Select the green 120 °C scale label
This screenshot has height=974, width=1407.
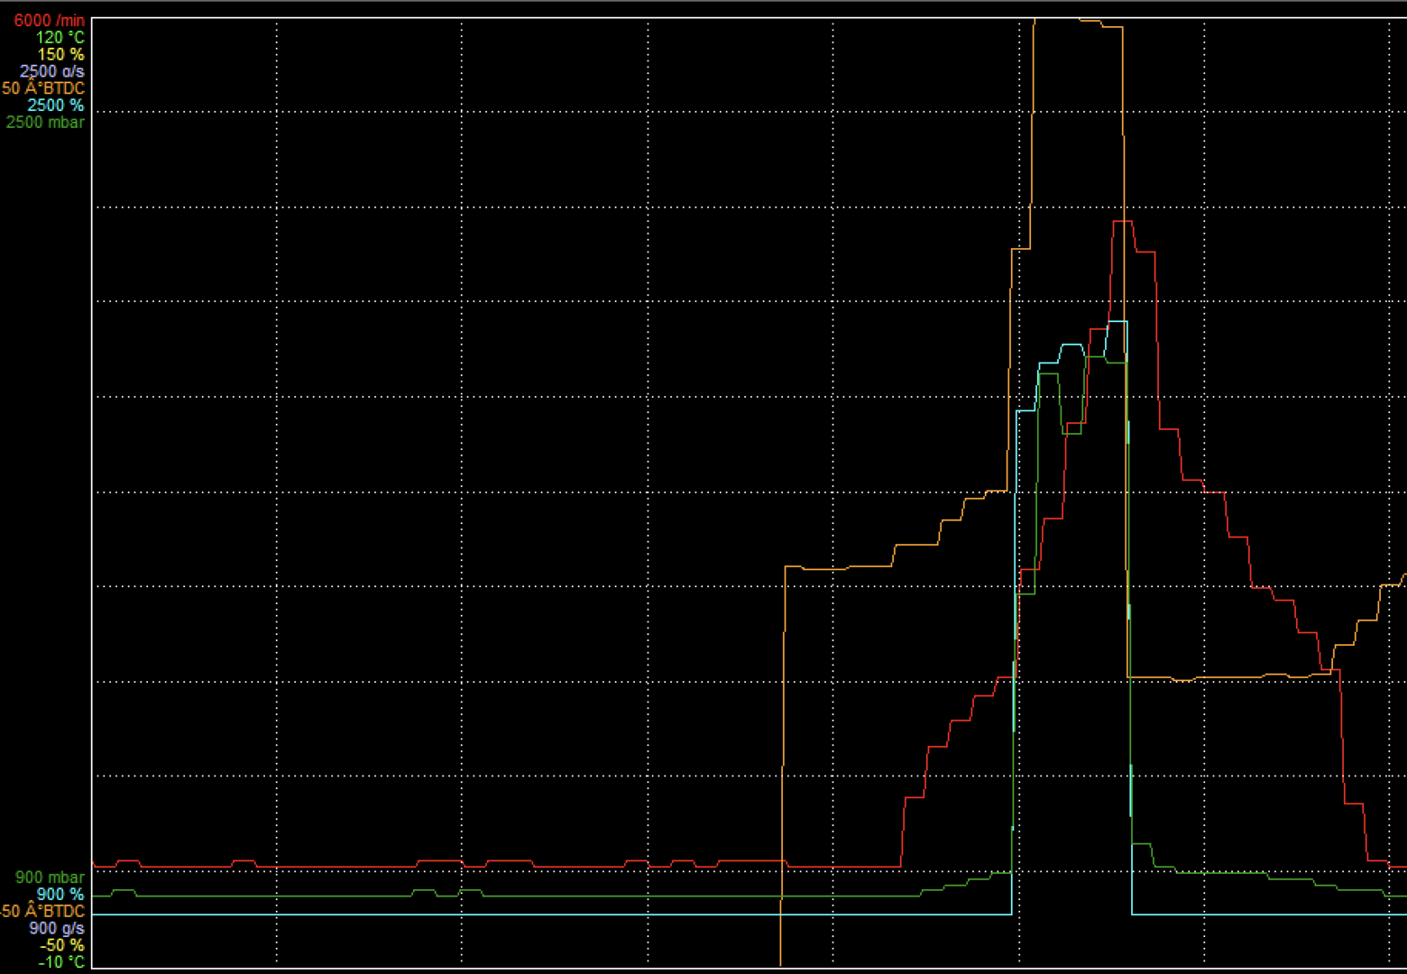pos(60,37)
